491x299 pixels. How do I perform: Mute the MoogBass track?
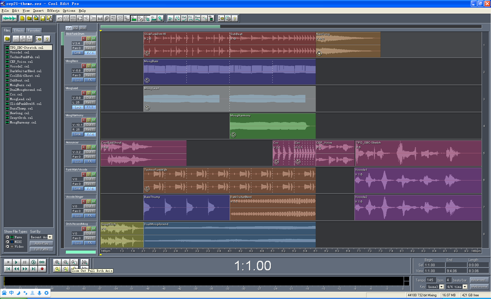pos(94,66)
